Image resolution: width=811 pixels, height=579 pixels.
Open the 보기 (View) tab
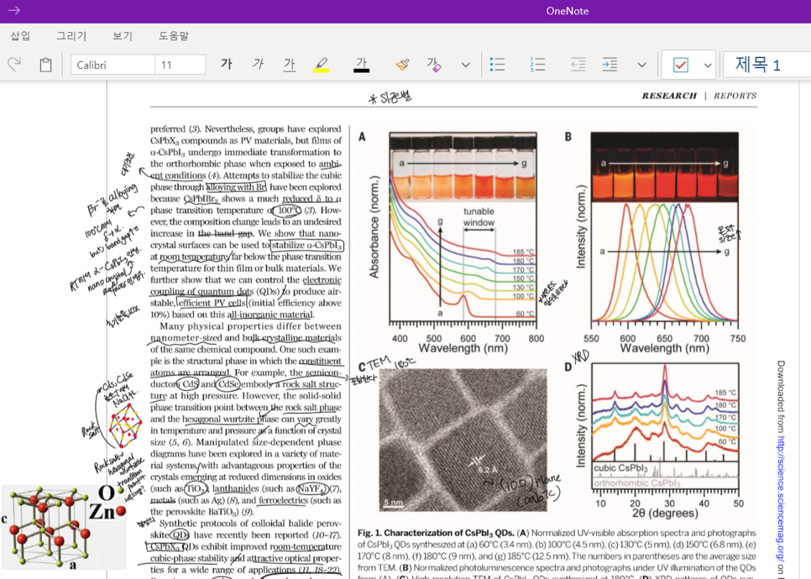[x=123, y=36]
